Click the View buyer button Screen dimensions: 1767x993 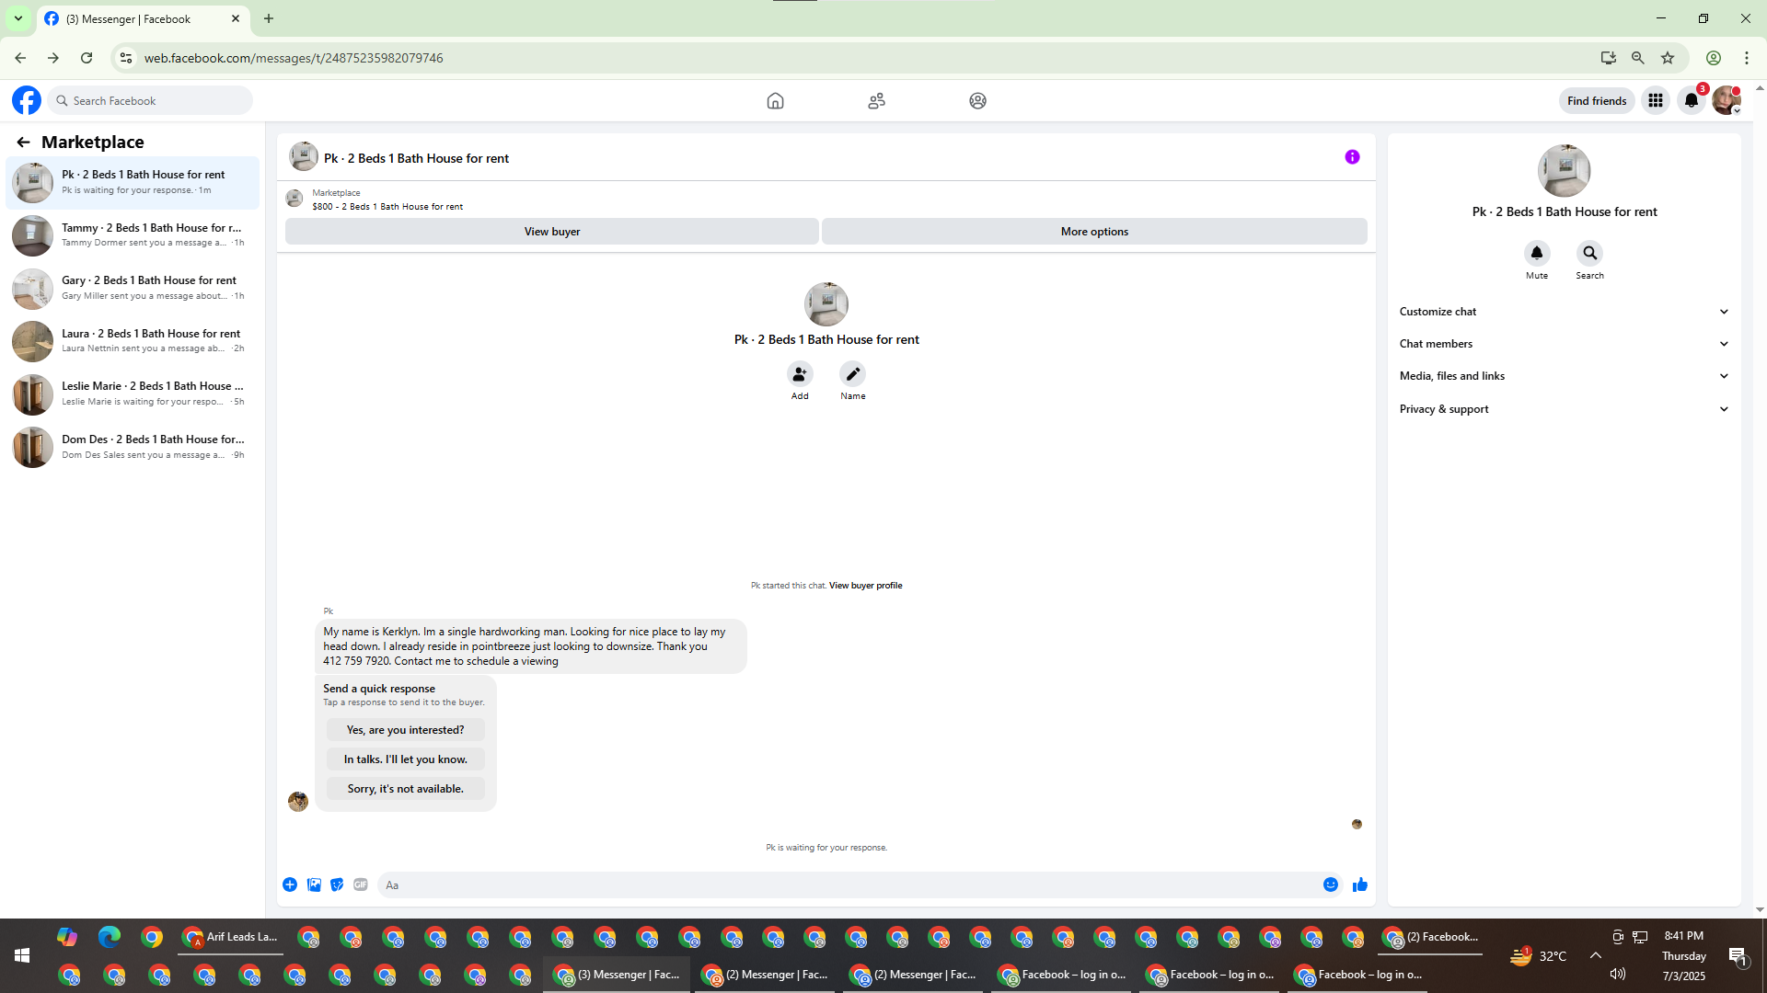tap(551, 232)
